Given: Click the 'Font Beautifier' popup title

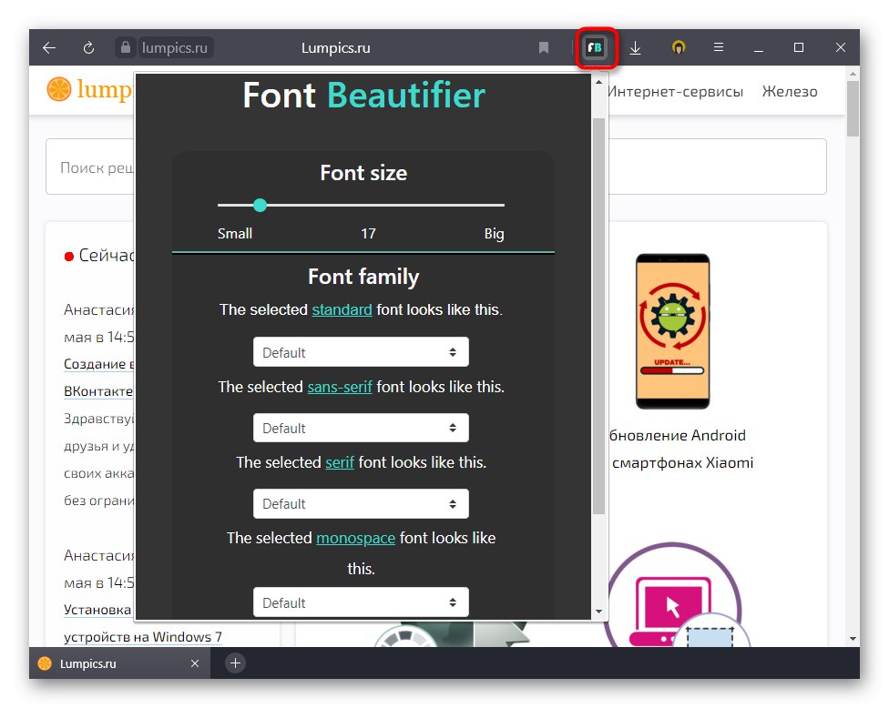Looking at the screenshot, I should pyautogui.click(x=363, y=95).
